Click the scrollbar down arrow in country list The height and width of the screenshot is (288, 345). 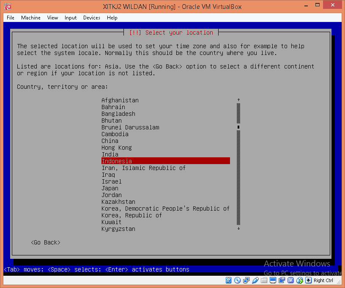[x=238, y=229]
